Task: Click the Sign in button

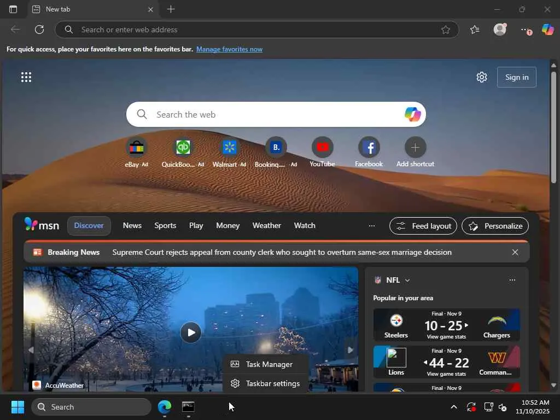Action: pyautogui.click(x=516, y=77)
